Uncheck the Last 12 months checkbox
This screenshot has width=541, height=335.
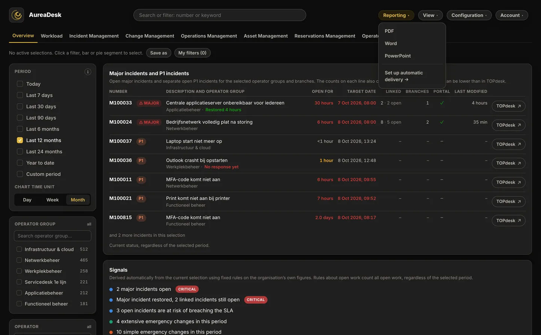20,140
